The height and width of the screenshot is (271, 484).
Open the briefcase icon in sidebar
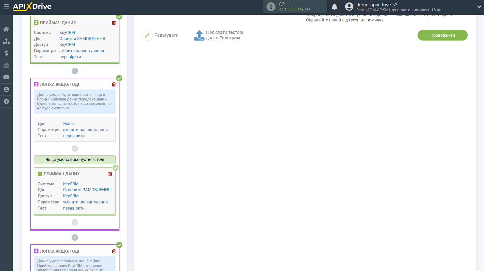click(6, 65)
